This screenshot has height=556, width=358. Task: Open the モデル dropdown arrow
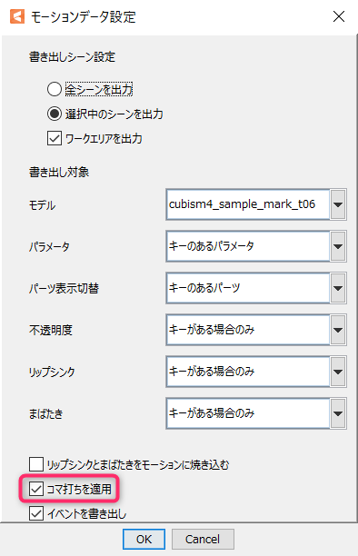pyautogui.click(x=338, y=204)
